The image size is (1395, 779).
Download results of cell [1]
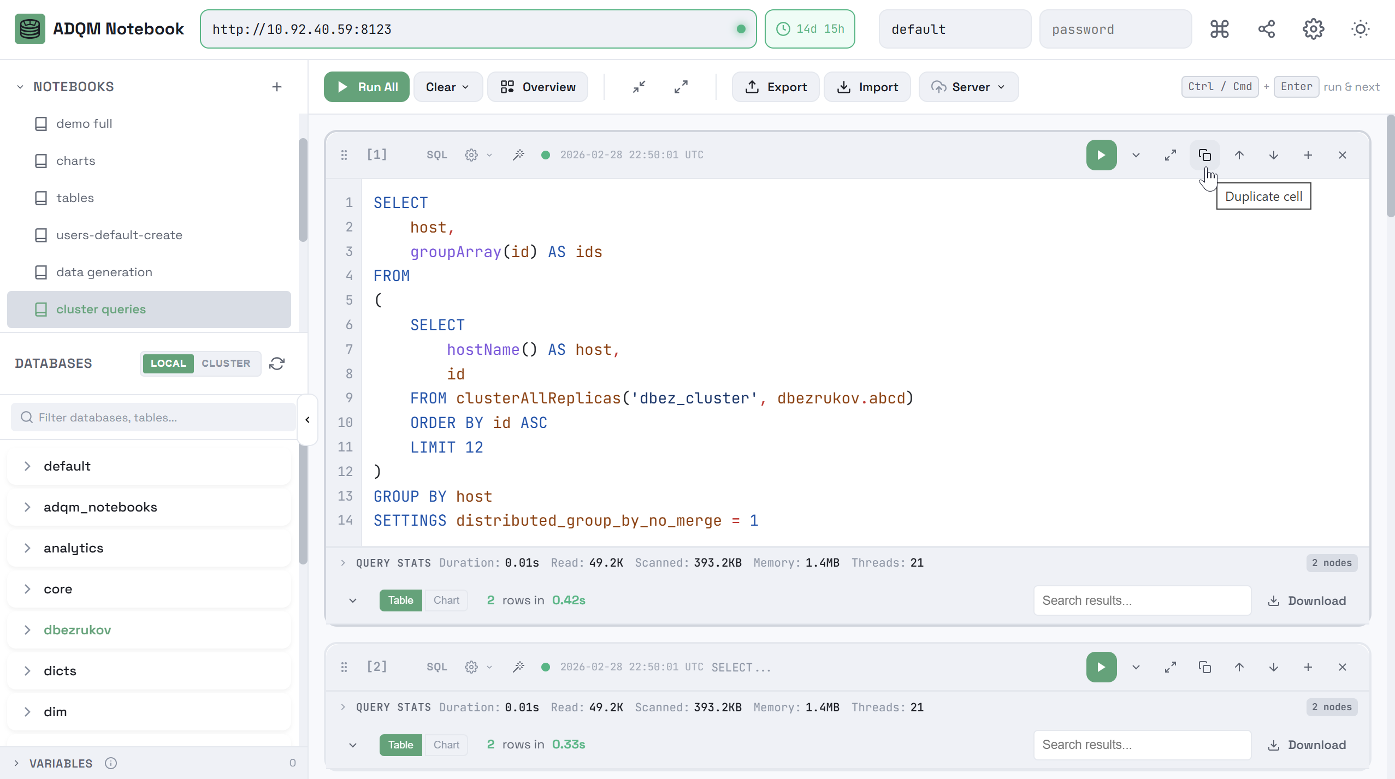click(x=1307, y=600)
